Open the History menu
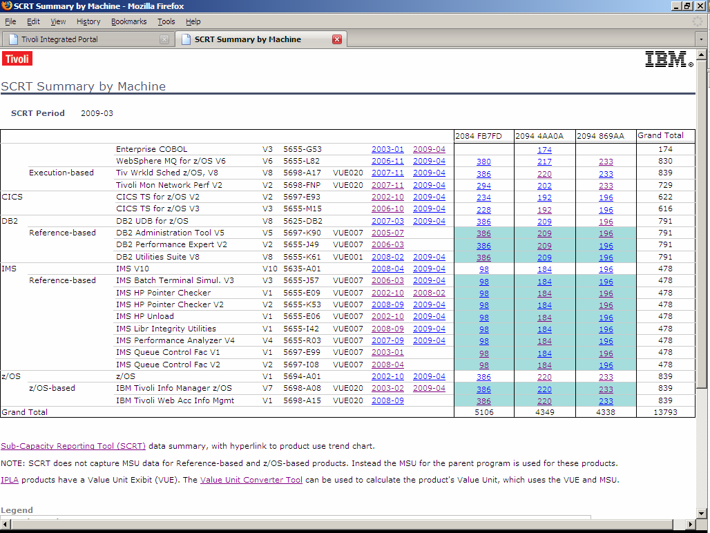Viewport: 710px width, 533px height. coord(88,21)
